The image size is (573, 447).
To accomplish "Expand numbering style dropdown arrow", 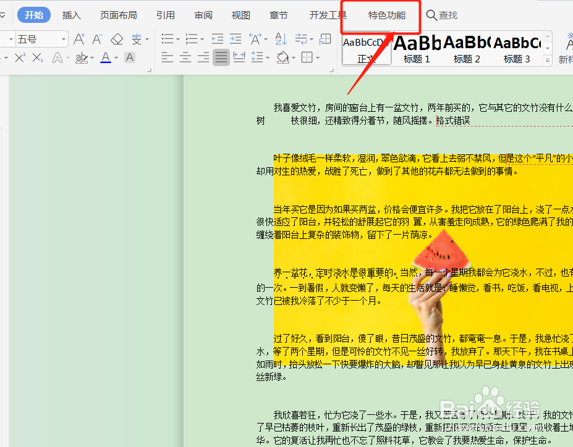I will (202, 39).
